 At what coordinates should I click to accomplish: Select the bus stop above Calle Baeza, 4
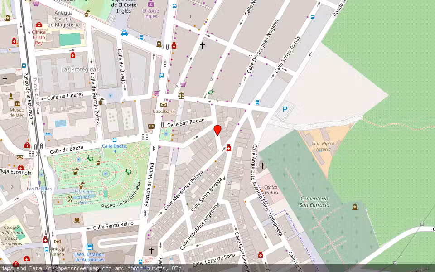(x=114, y=140)
